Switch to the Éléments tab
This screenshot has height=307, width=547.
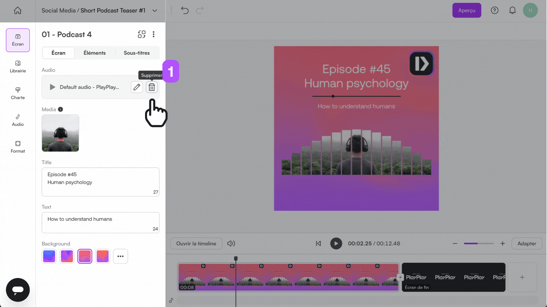(95, 53)
